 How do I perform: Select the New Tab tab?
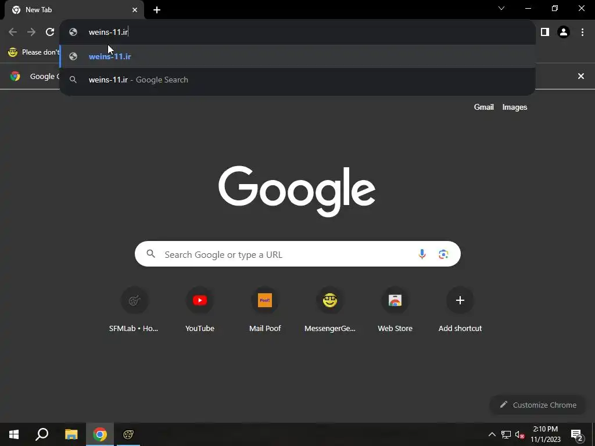74,10
